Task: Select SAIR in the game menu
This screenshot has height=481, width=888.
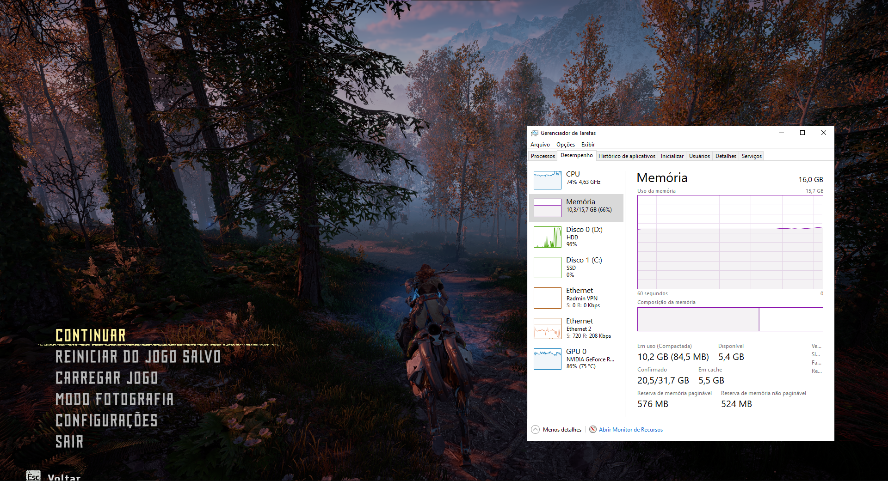Action: tap(69, 442)
